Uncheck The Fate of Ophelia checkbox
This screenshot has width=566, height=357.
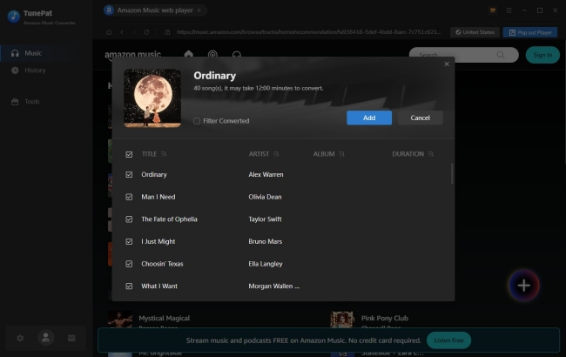[x=129, y=219]
